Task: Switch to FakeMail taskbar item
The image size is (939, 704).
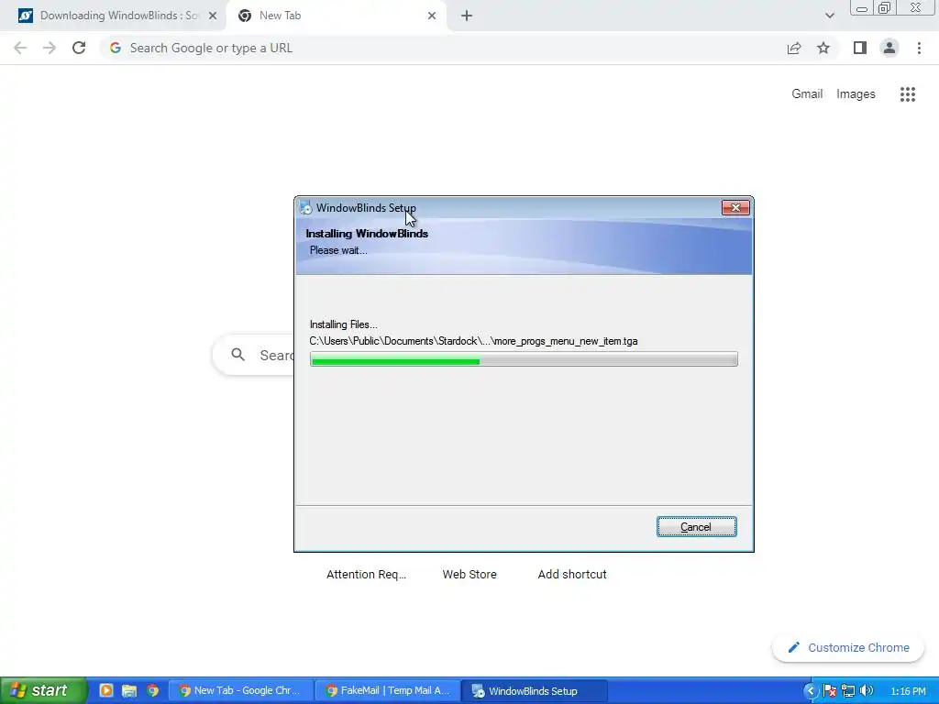Action: pos(388,691)
